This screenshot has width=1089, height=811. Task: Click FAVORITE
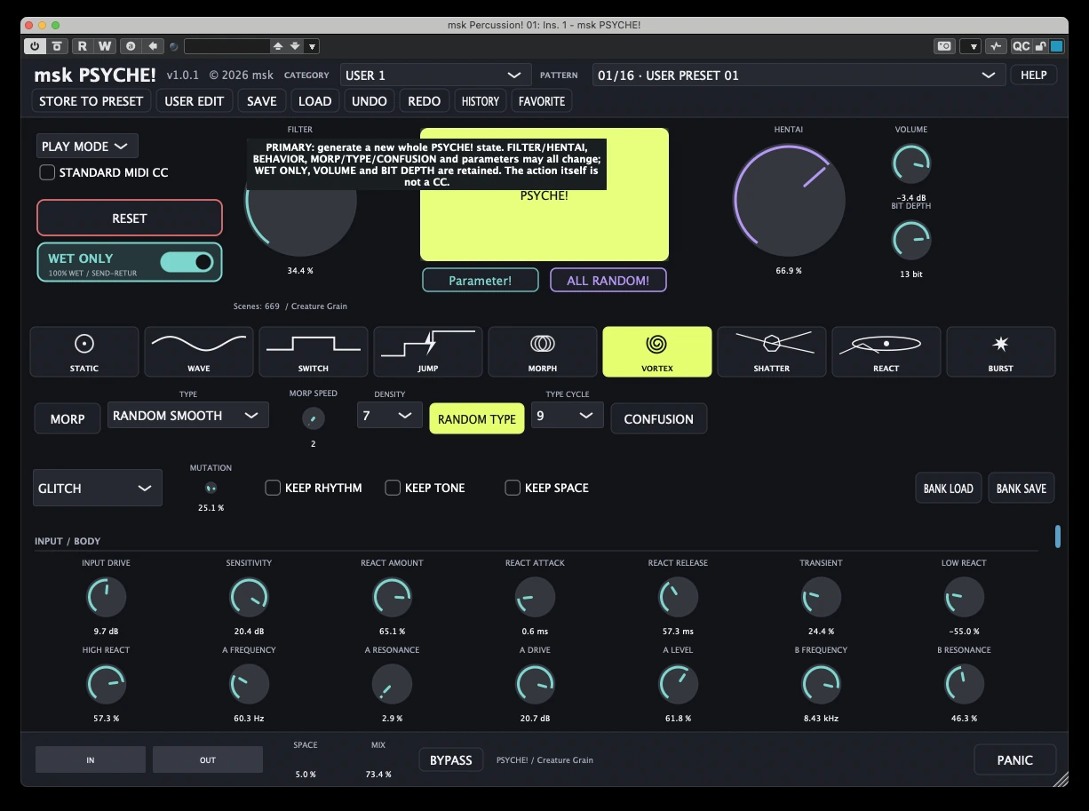(542, 101)
